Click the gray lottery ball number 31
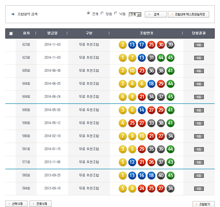The width and height of the screenshot is (220, 207). click(151, 58)
